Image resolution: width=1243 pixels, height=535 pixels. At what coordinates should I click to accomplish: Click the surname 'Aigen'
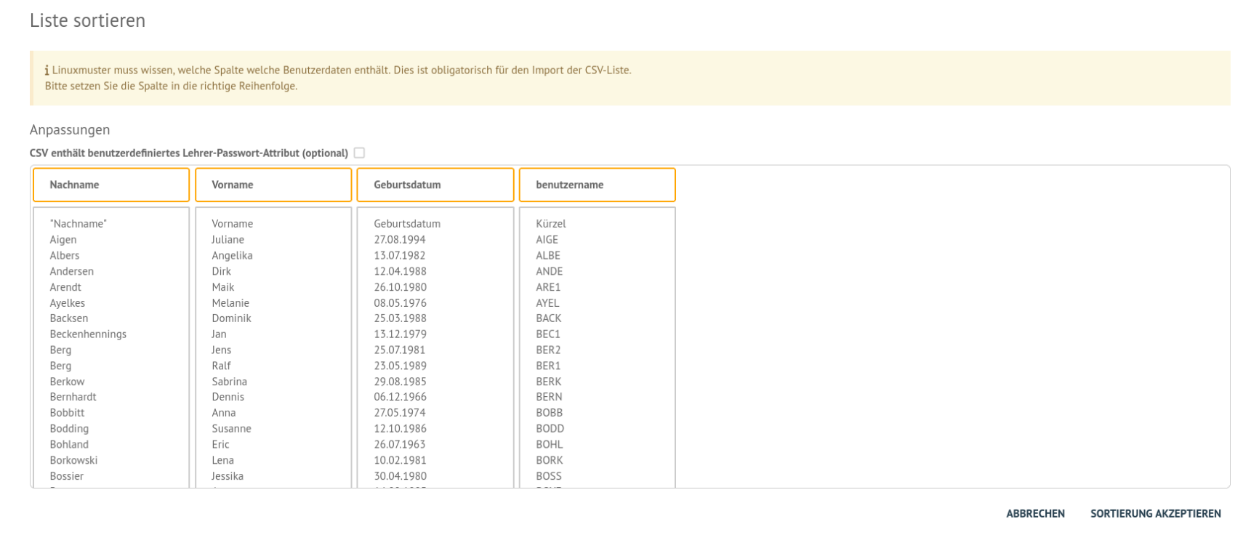[63, 240]
